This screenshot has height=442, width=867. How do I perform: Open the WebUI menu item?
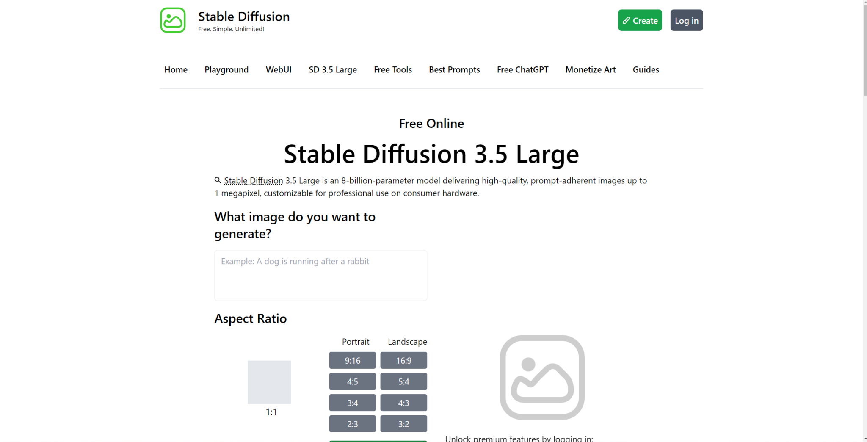[x=279, y=69]
